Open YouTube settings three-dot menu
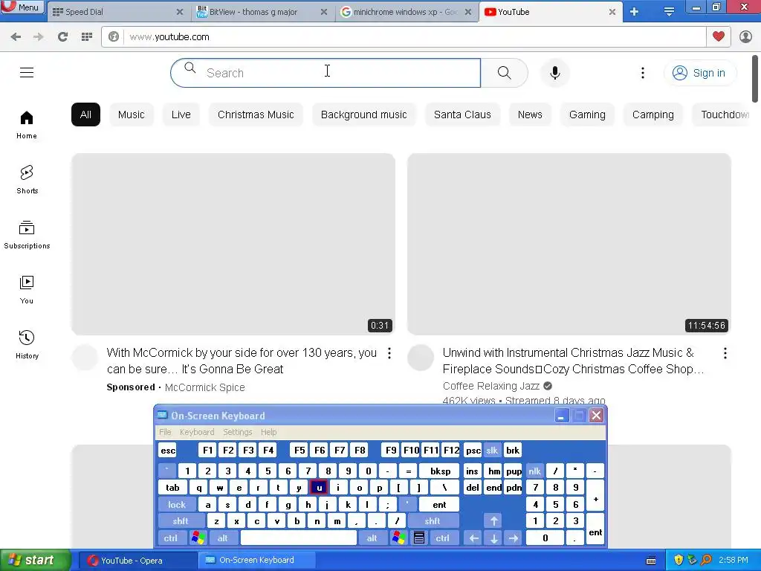The height and width of the screenshot is (571, 761). [x=643, y=73]
